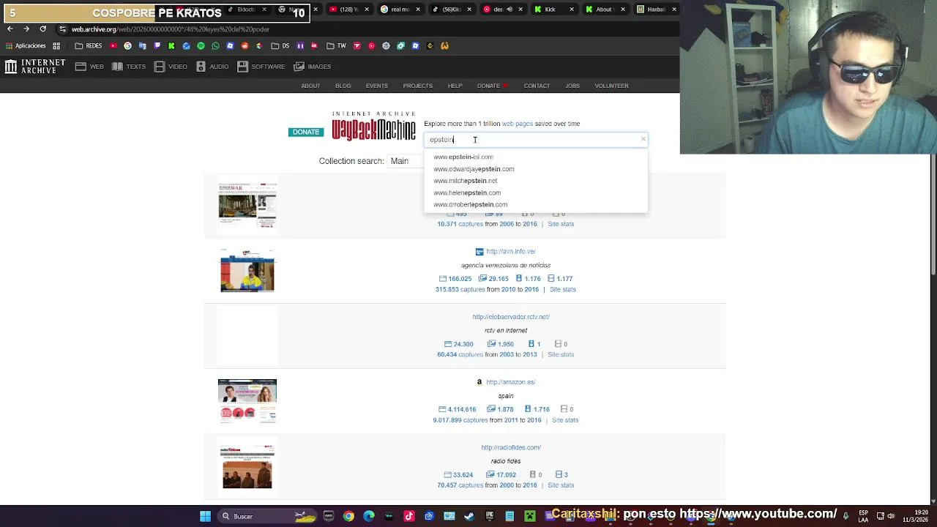Select suggestion www.drrobertepstein.com

pos(470,205)
